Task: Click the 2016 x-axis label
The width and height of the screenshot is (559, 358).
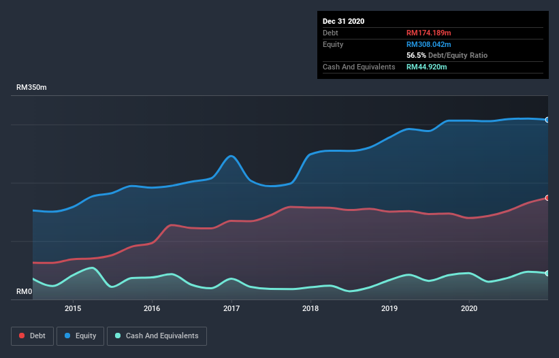Action: pos(152,308)
